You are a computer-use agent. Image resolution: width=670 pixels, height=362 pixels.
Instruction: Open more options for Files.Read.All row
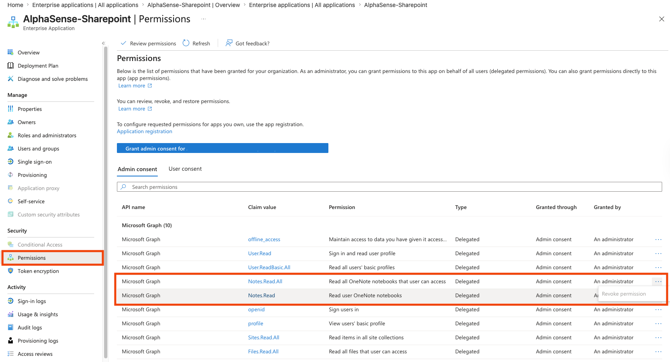[658, 351]
